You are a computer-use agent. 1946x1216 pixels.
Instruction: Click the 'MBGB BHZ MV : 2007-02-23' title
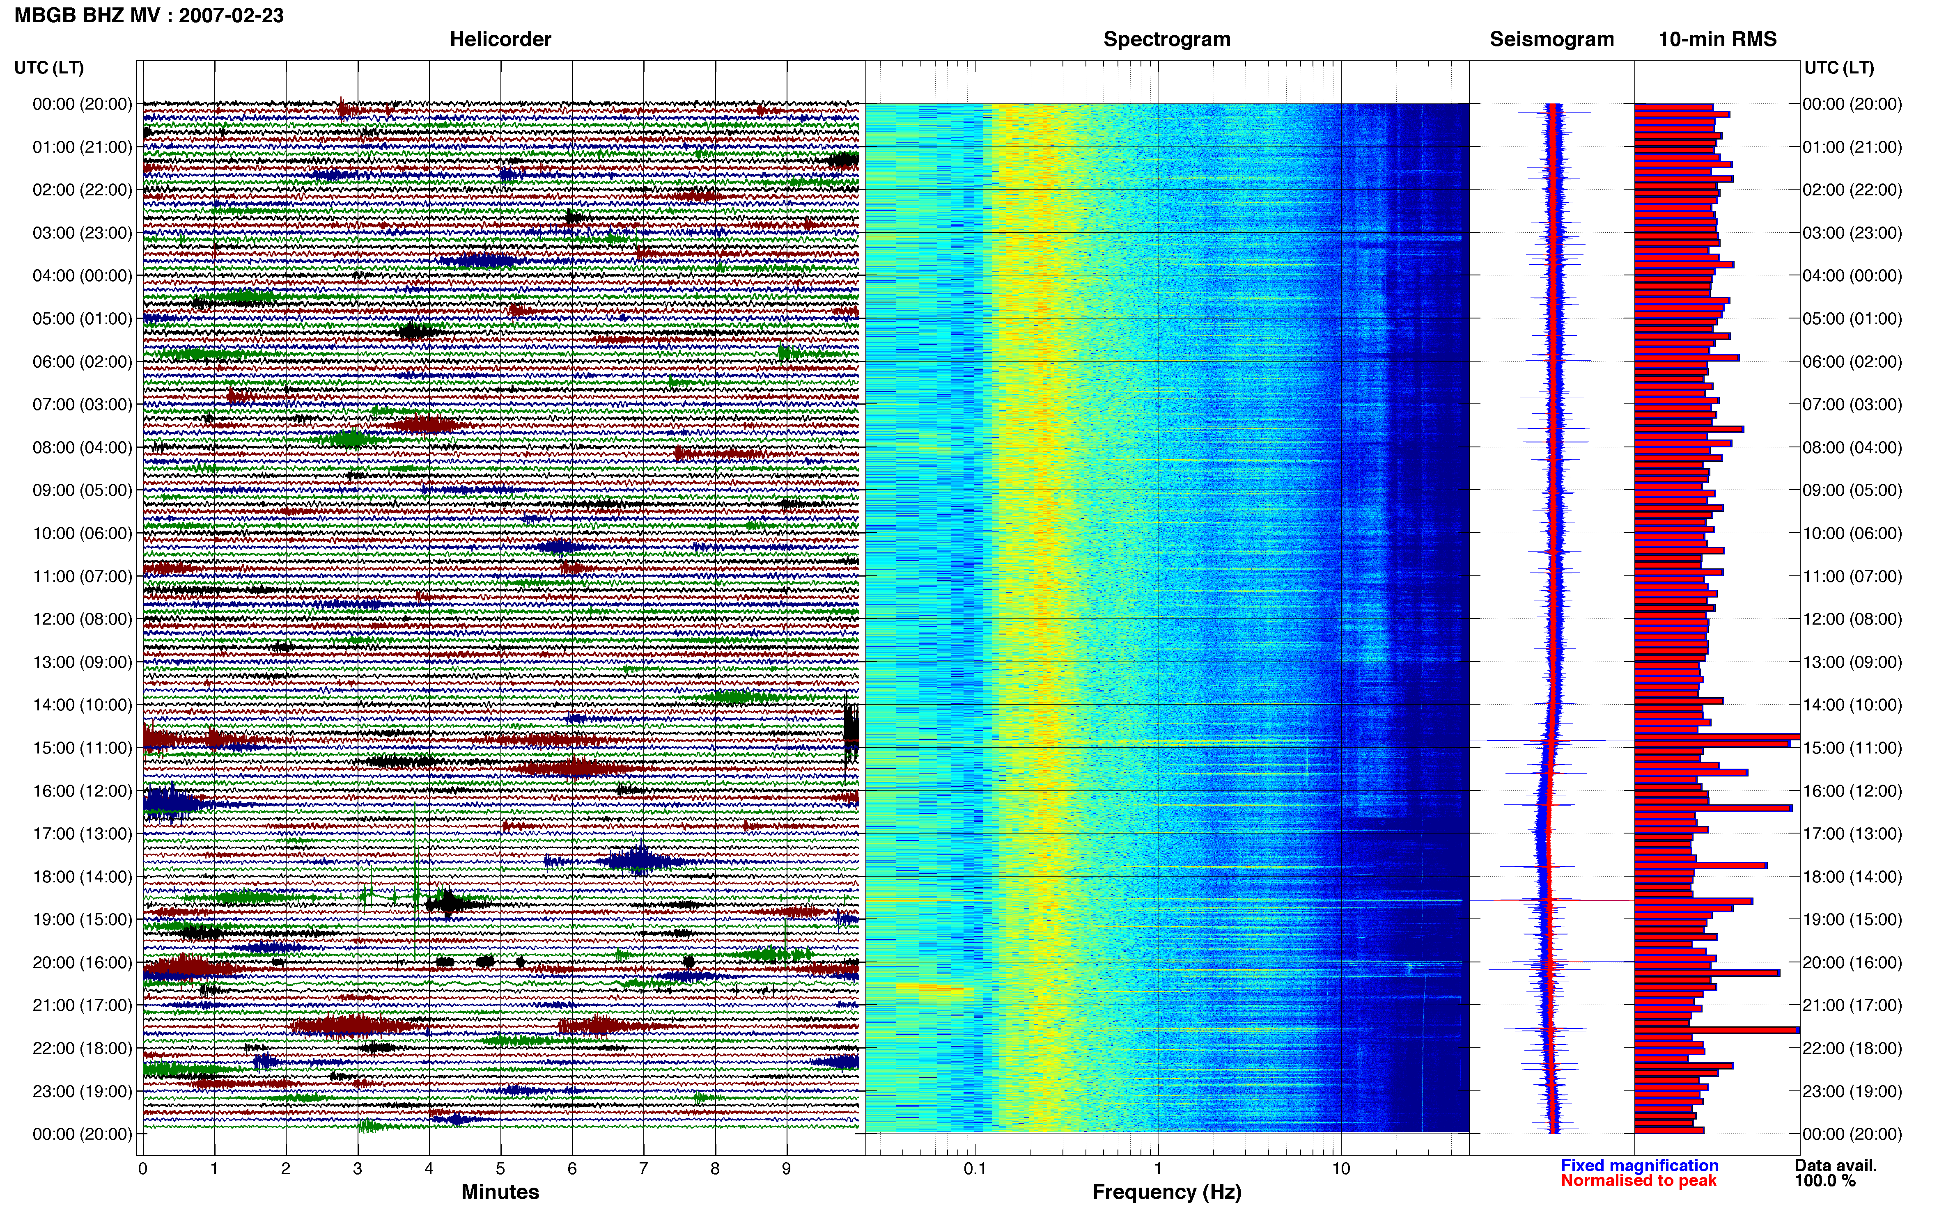(x=149, y=15)
